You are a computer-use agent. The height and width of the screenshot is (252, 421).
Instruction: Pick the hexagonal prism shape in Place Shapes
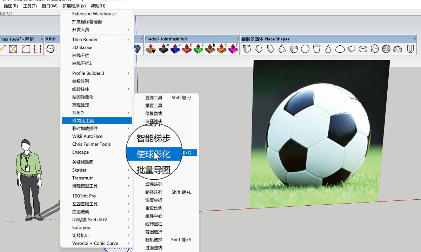pyautogui.click(x=294, y=49)
